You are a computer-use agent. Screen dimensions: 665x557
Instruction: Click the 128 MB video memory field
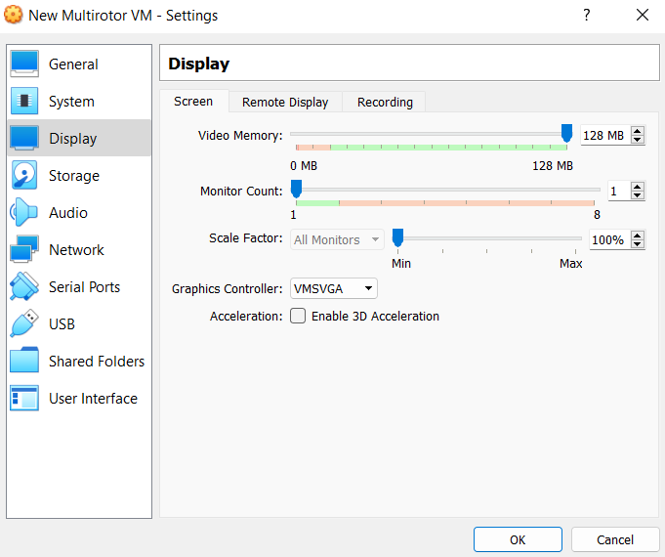605,136
